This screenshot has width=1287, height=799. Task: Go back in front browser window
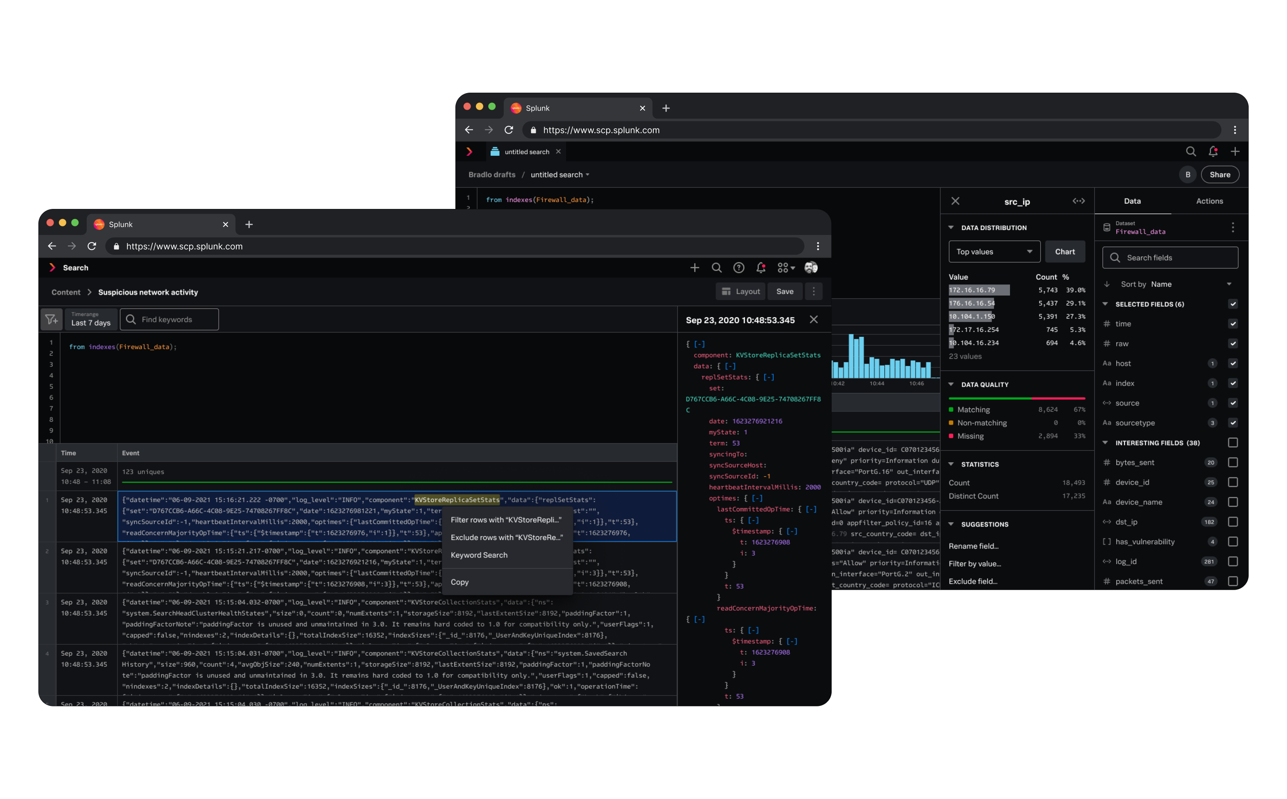tap(52, 246)
